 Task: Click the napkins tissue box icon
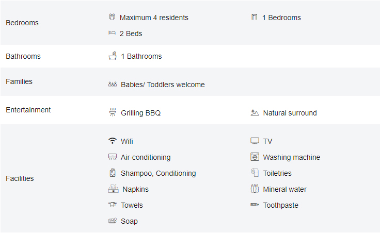[x=114, y=189]
